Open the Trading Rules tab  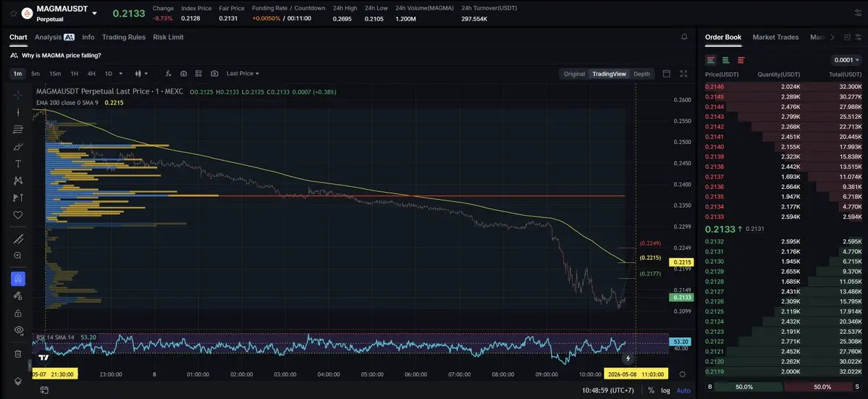tap(124, 37)
